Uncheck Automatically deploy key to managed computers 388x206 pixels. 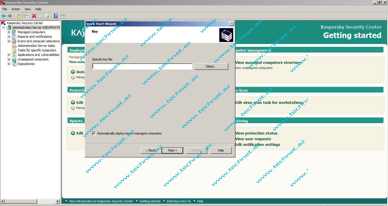tap(94, 133)
